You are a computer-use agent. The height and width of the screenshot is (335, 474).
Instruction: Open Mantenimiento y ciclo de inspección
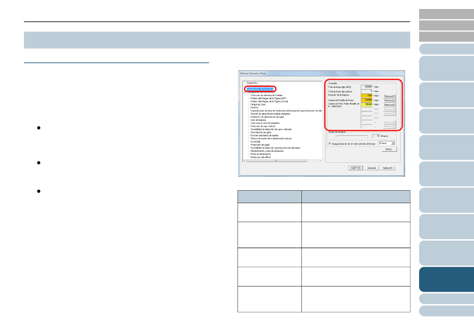tap(267, 151)
